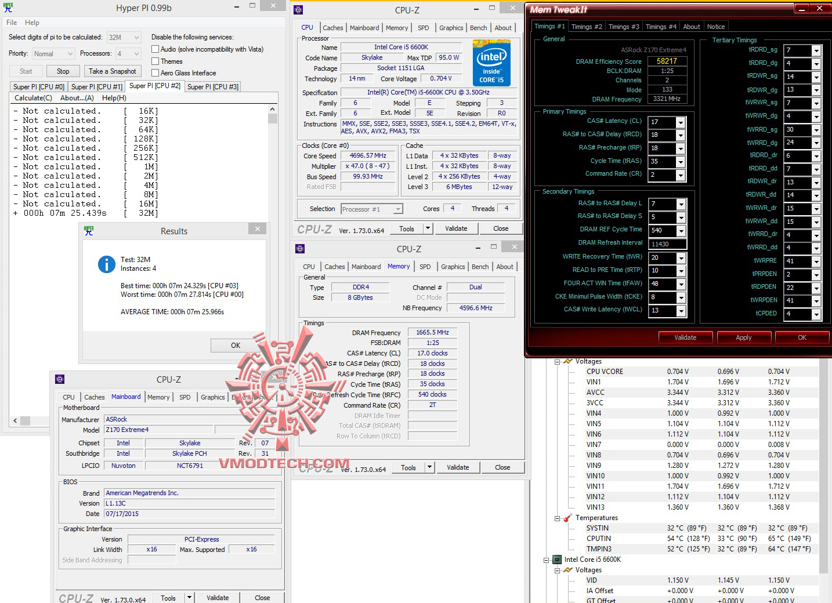Click the blue info icon in the Results dialog
Image resolution: width=832 pixels, height=603 pixels.
[107, 264]
